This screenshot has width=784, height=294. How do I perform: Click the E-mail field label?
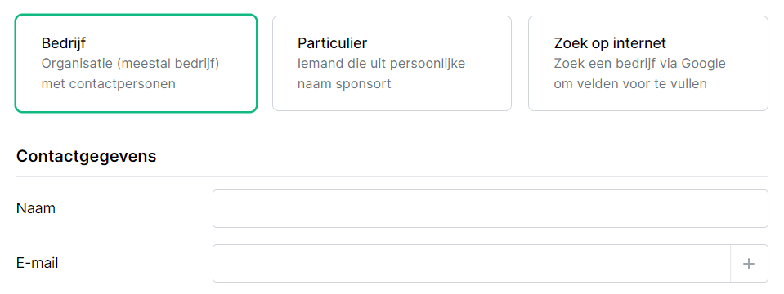point(38,263)
